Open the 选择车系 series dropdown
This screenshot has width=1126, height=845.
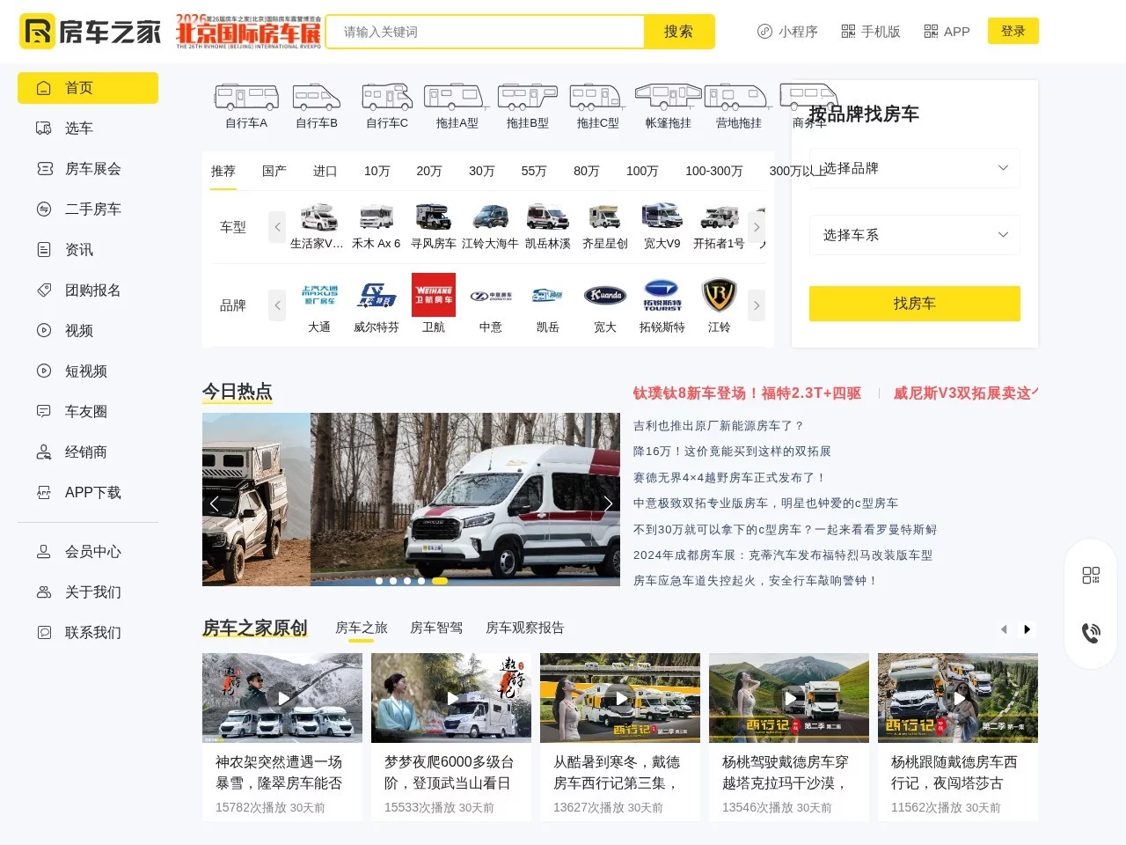[x=914, y=235]
